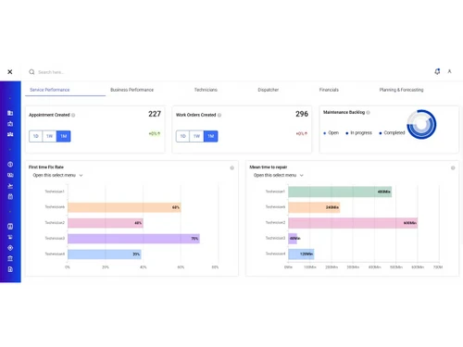Open the round clock icon in the sidebar
The image size is (463, 347).
(x=10, y=165)
